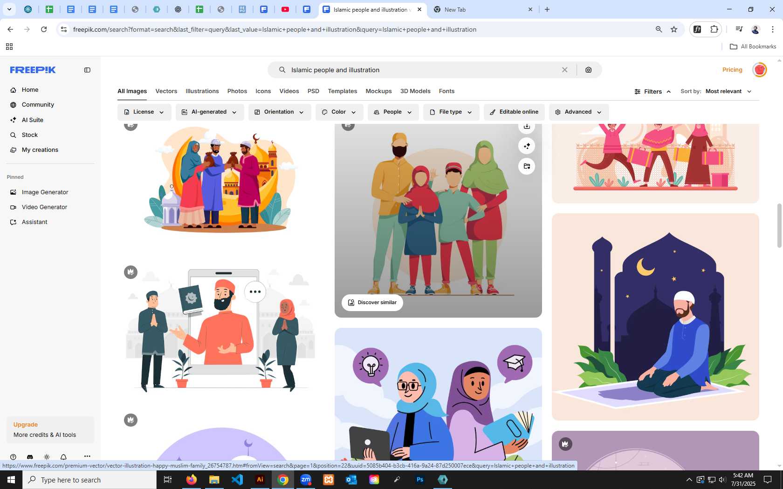Expand Color filter dropdown

click(x=339, y=112)
